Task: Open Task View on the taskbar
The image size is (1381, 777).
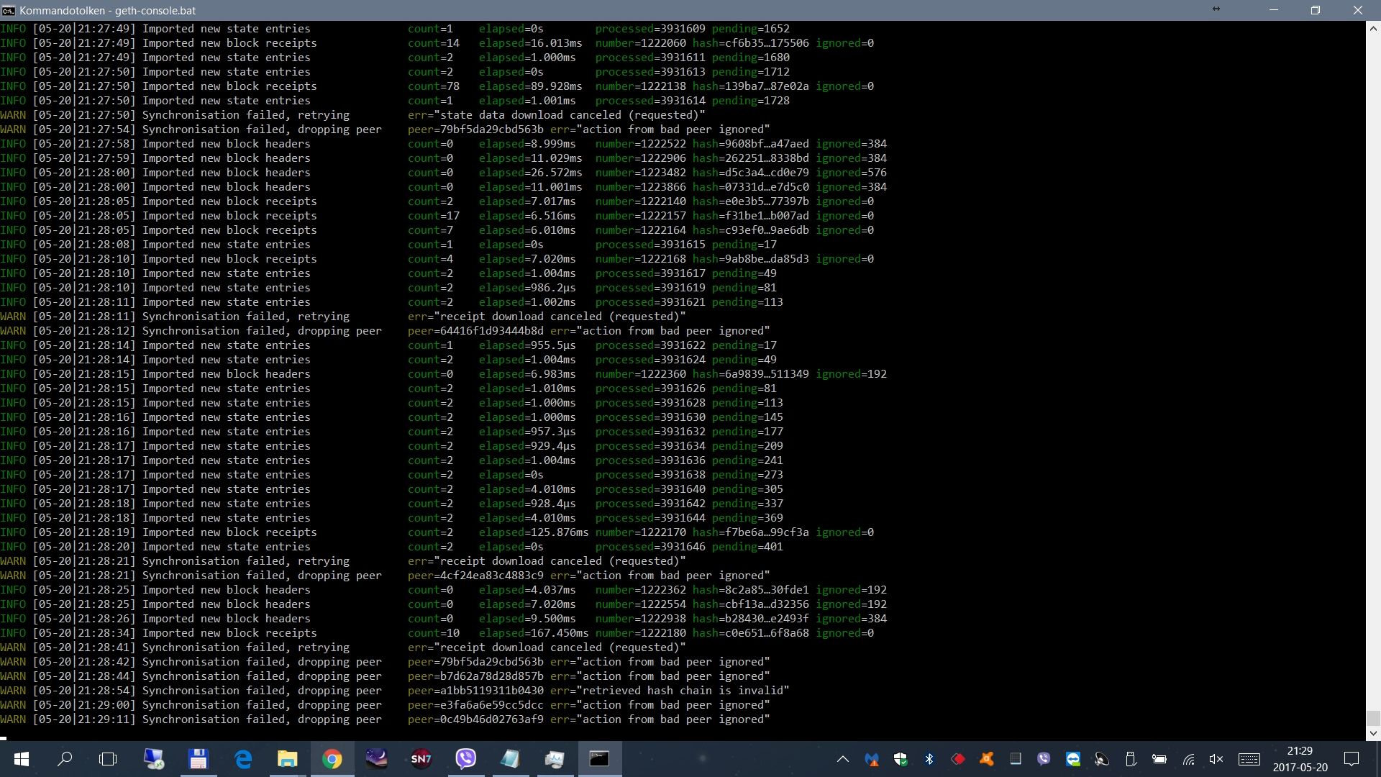Action: pyautogui.click(x=108, y=759)
